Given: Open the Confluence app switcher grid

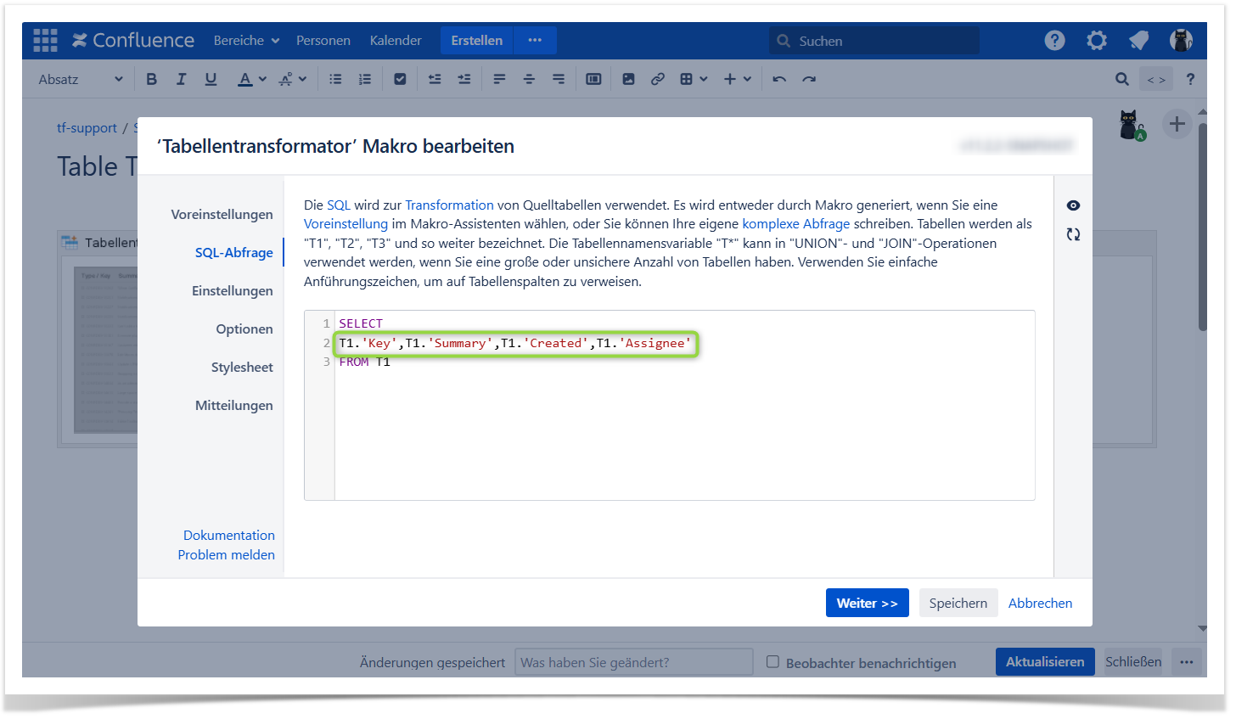Looking at the screenshot, I should [x=45, y=40].
